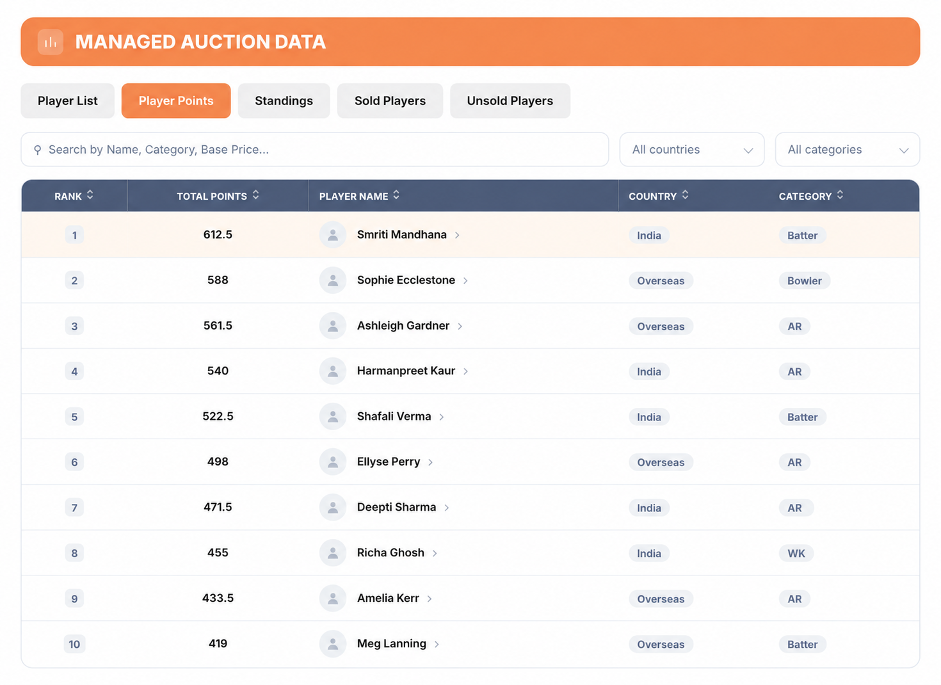Click Sophie Ecclestone's avatar icon
The image size is (941, 685).
pos(333,280)
